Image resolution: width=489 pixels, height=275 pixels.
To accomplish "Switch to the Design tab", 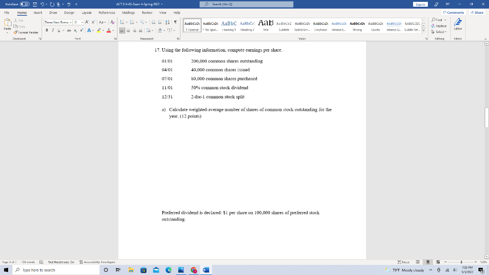I will coord(69,13).
